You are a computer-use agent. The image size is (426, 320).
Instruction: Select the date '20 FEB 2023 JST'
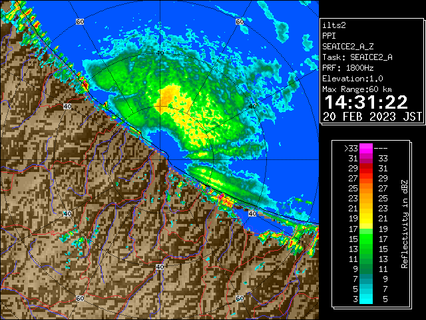point(373,117)
